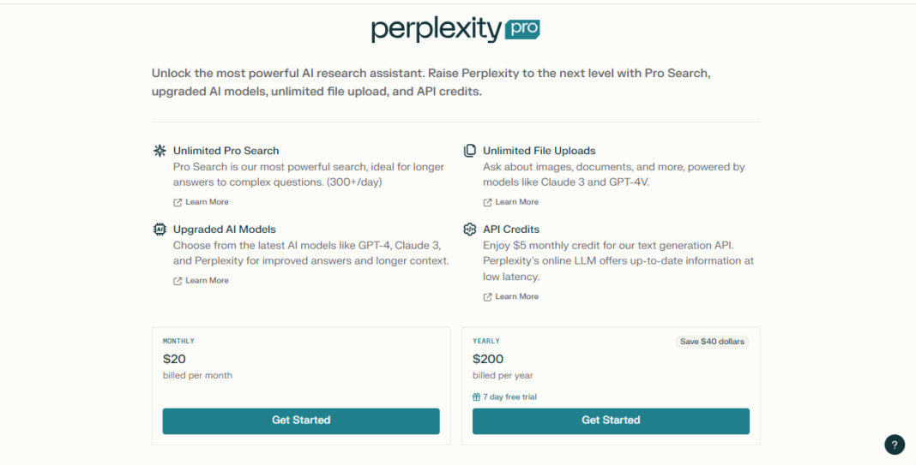The width and height of the screenshot is (916, 465).
Task: Click the Unlimited Pro Search sparkle icon
Action: click(x=160, y=151)
